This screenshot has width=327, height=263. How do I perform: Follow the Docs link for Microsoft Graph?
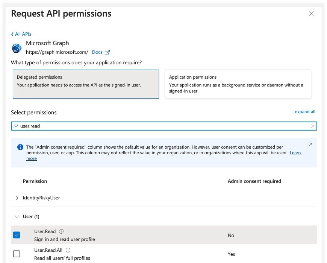click(x=97, y=52)
